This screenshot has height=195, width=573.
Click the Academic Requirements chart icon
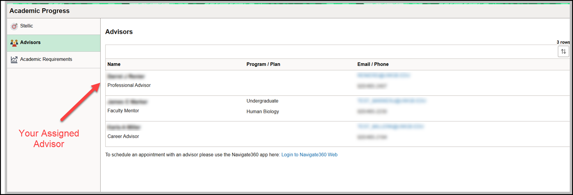point(14,60)
